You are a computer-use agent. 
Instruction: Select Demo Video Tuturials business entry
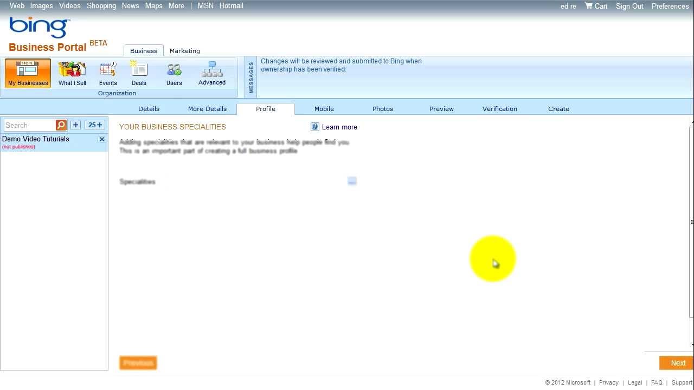pos(54,142)
